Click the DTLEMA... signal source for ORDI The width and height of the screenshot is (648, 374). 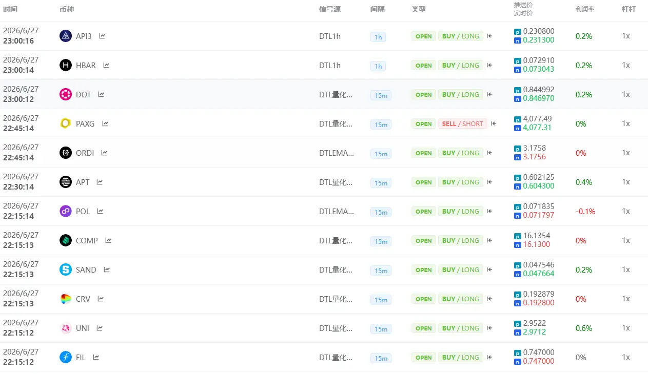(x=337, y=153)
